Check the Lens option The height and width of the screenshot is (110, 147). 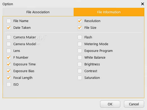(9, 51)
